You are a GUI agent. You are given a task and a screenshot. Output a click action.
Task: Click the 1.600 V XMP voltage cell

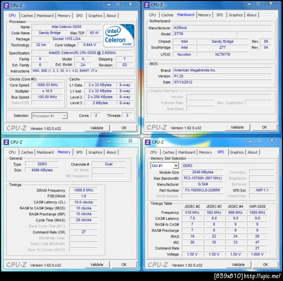pos(257,254)
